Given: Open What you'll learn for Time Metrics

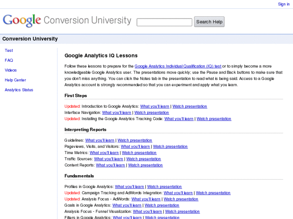Looking at the screenshot, I should click(x=104, y=153).
